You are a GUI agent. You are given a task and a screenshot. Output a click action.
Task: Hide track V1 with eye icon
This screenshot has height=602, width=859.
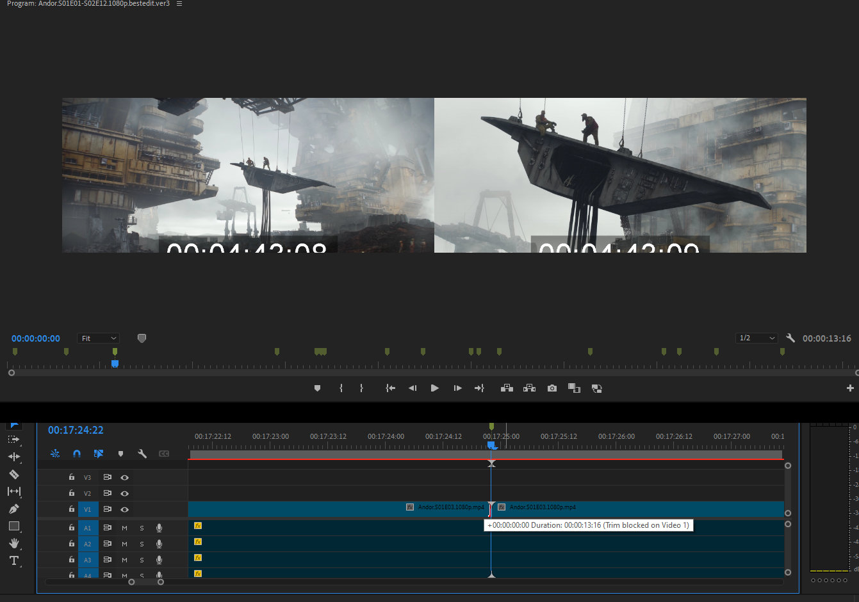click(124, 509)
